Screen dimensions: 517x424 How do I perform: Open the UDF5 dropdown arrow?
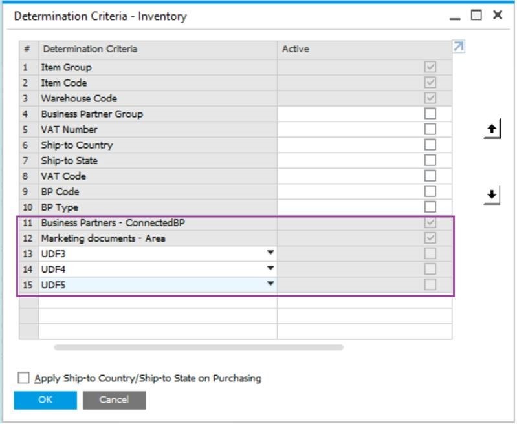click(270, 284)
